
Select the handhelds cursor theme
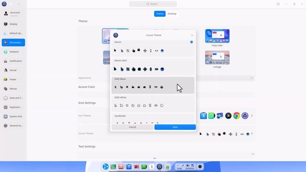coord(153,118)
